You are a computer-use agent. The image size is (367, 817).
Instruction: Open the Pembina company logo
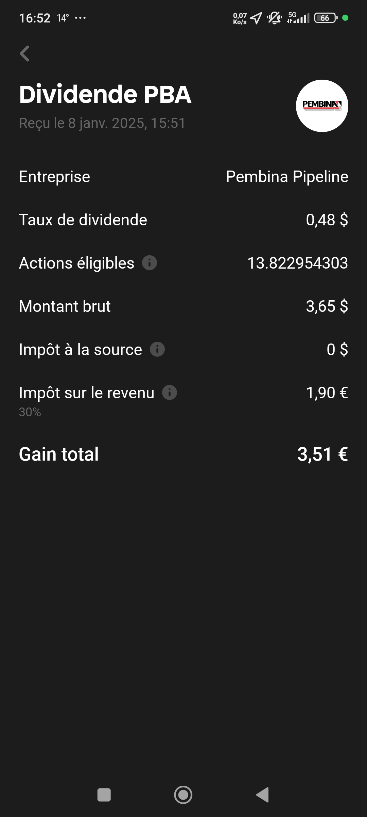coord(322,106)
